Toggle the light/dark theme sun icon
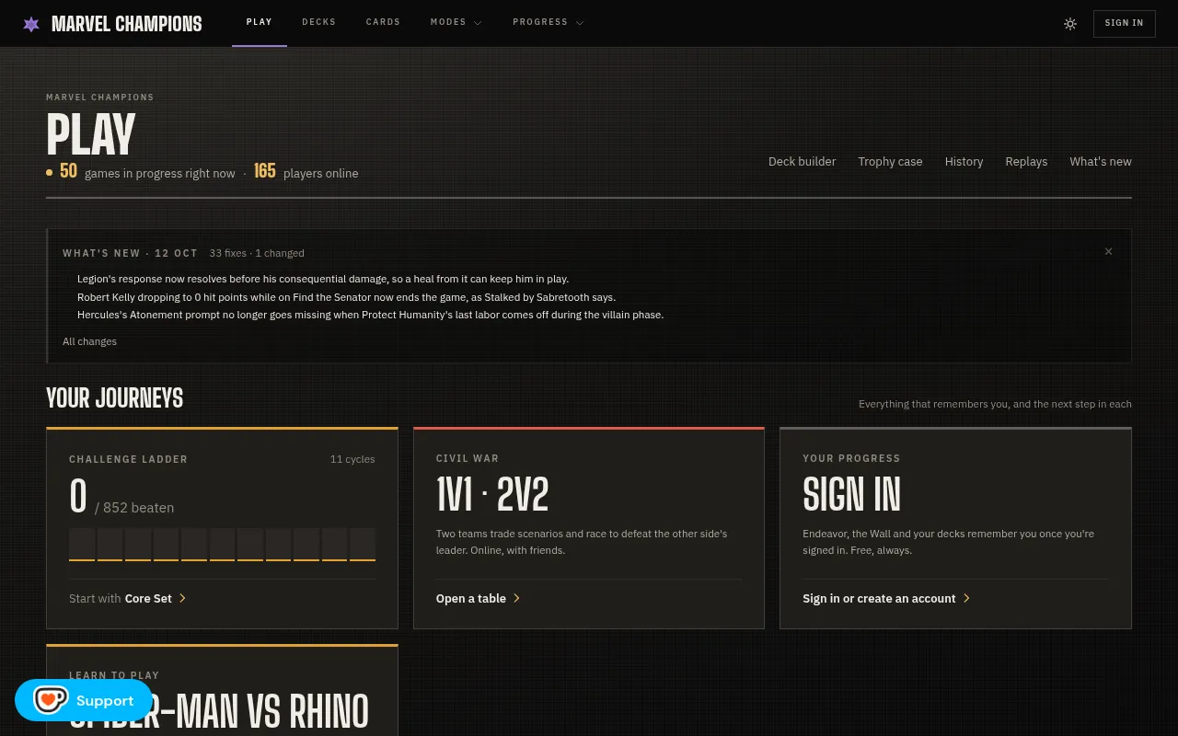The image size is (1178, 736). [1070, 24]
